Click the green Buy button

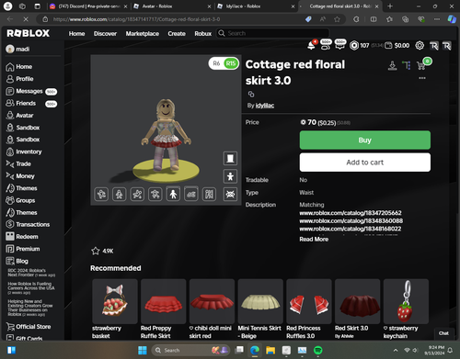pos(365,140)
